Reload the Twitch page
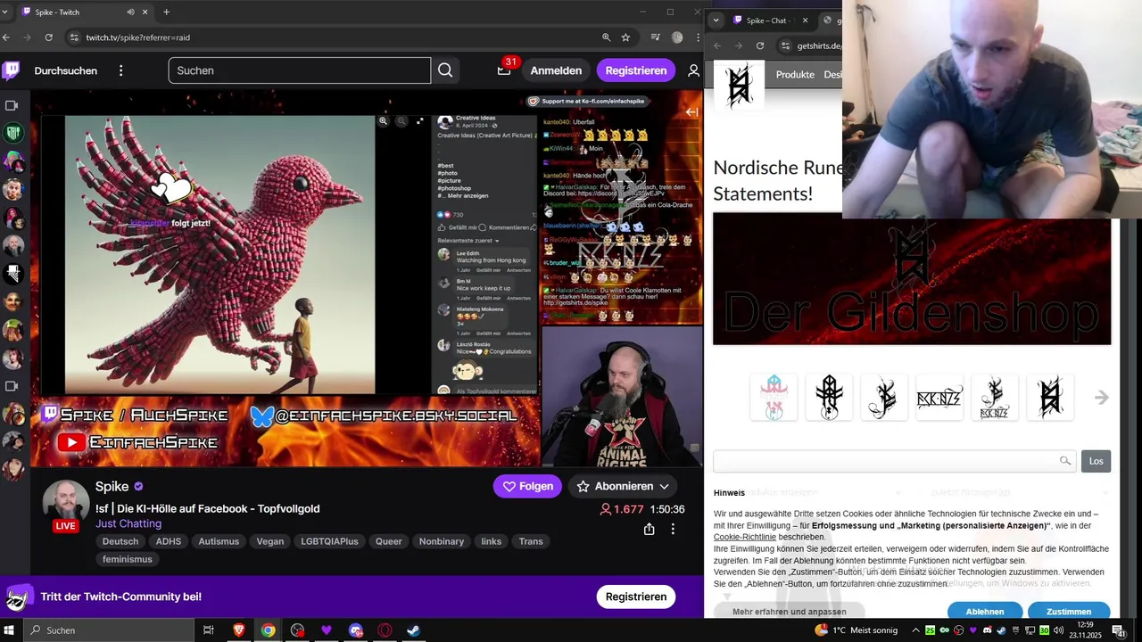Screen dimensions: 1142x642 pyautogui.click(x=48, y=37)
